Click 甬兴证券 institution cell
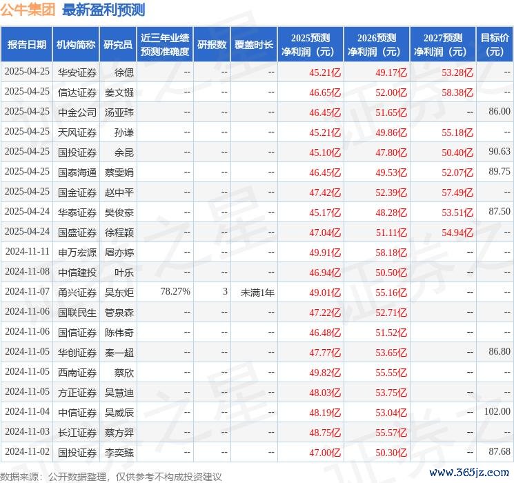This screenshot has width=514, height=483. tap(77, 293)
